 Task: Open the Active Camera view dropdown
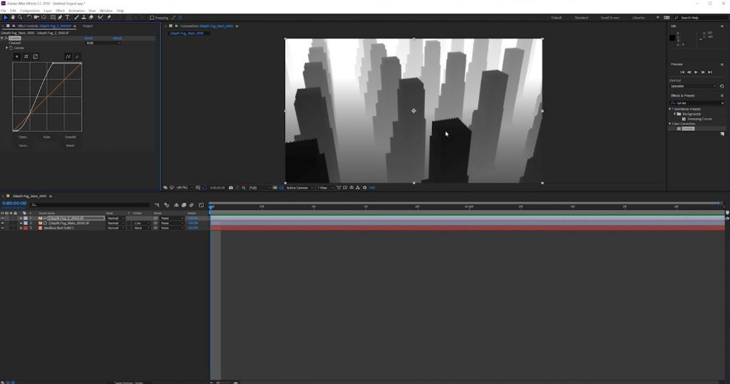pyautogui.click(x=298, y=188)
